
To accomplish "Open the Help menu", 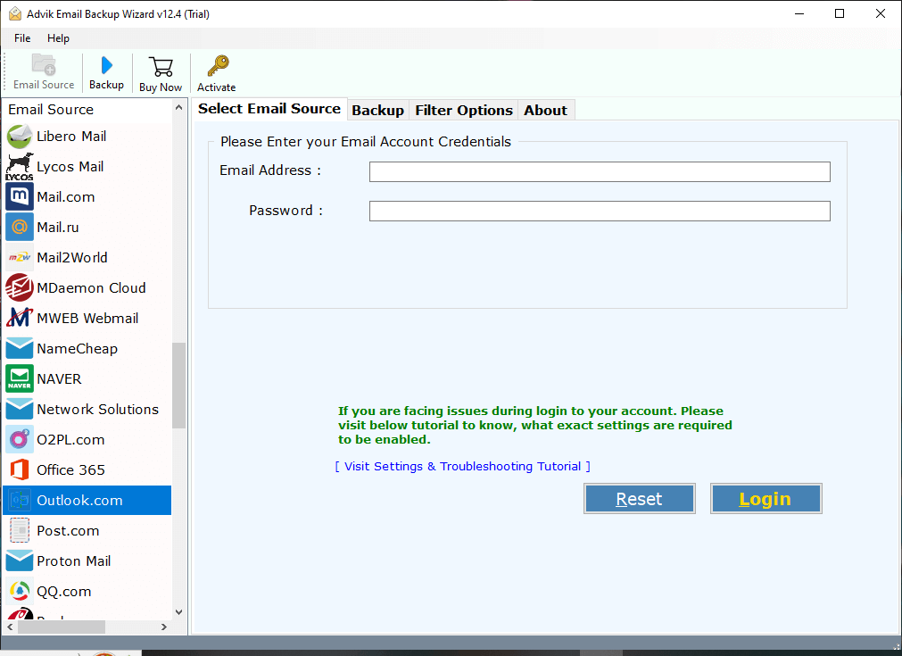I will [x=58, y=38].
